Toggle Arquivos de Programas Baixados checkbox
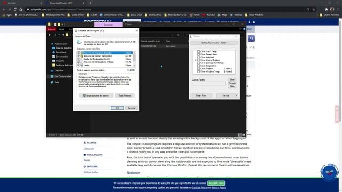Viewport: 342px width, 192px height. (x=79, y=53)
